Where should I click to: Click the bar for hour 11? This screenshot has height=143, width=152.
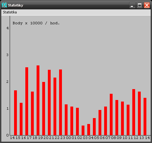[x=134, y=112]
